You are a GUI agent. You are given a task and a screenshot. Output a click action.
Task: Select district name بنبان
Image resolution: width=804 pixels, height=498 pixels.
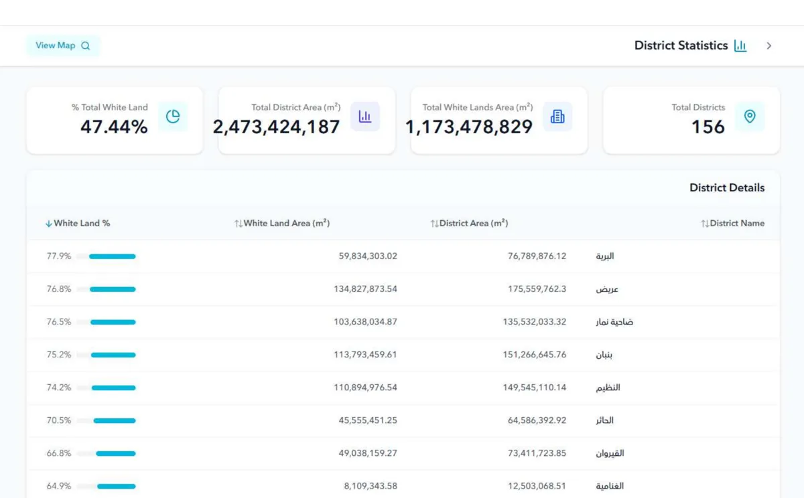pyautogui.click(x=604, y=355)
